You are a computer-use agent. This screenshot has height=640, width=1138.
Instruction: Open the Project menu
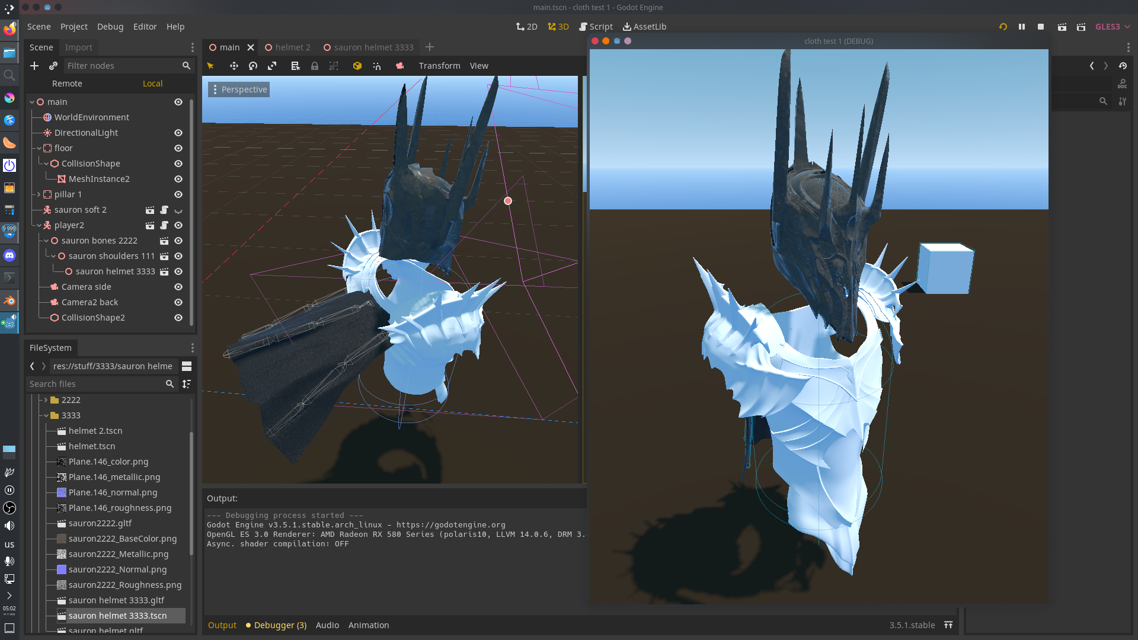pyautogui.click(x=74, y=27)
